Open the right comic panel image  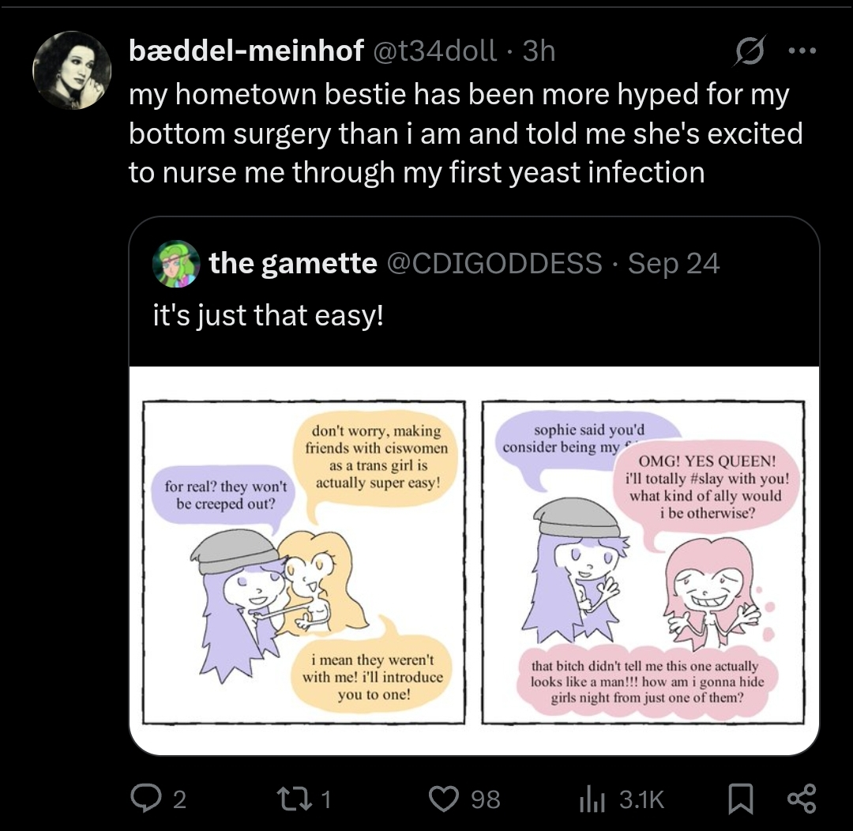643,562
